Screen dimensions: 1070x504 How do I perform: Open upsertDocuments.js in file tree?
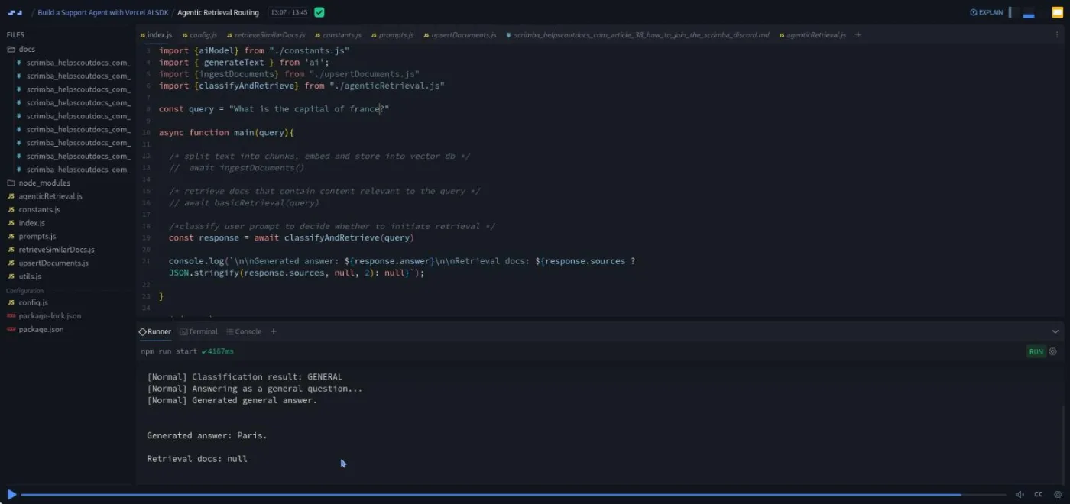pyautogui.click(x=53, y=263)
